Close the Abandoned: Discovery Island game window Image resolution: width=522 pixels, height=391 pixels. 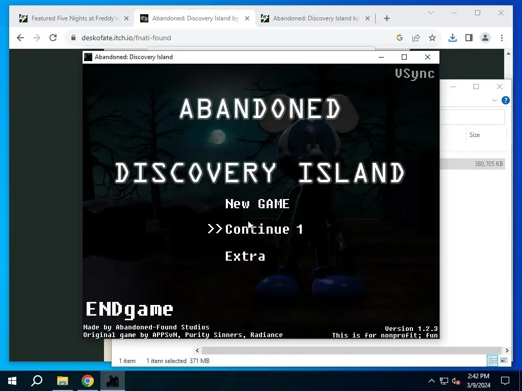click(x=428, y=57)
